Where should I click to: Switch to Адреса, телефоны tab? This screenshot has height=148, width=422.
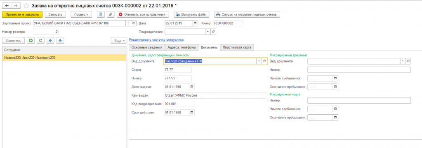[x=182, y=47]
